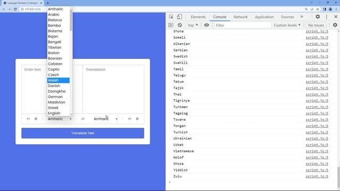This screenshot has height=191, width=340.
Task: Open script.js:5 link beside Zulu
Action: click(317, 176)
